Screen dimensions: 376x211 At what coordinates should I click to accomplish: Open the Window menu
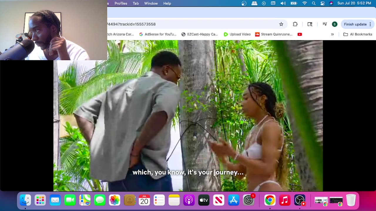pos(151,4)
